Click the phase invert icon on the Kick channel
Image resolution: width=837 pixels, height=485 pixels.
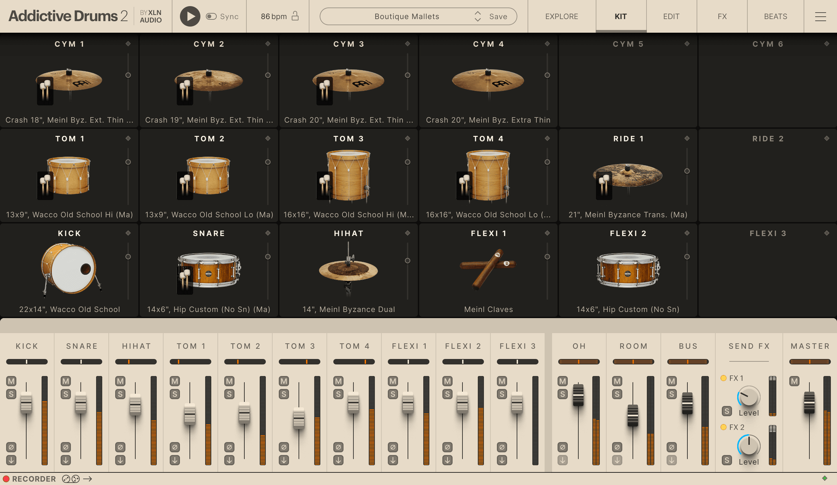pos(11,447)
